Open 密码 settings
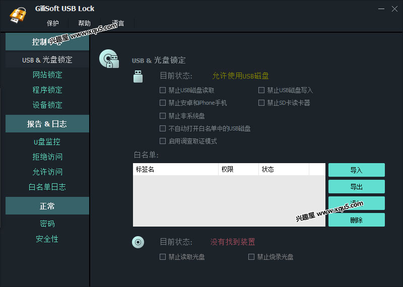403x287 pixels. 47,224
